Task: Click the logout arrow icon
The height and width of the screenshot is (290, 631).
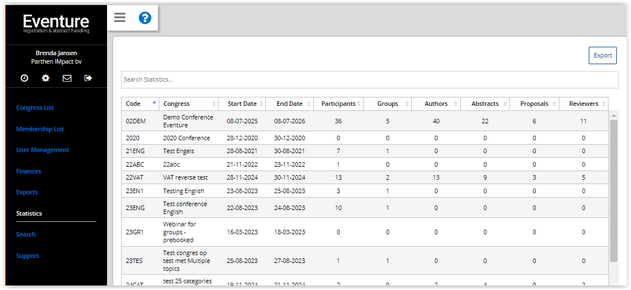Action: (x=88, y=78)
